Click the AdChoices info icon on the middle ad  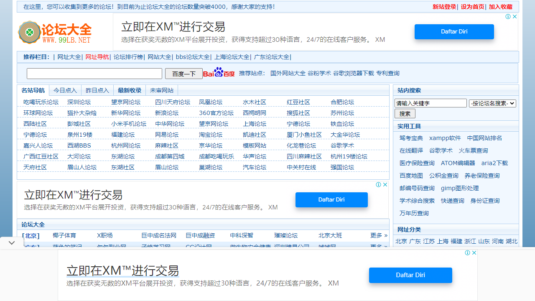[378, 184]
